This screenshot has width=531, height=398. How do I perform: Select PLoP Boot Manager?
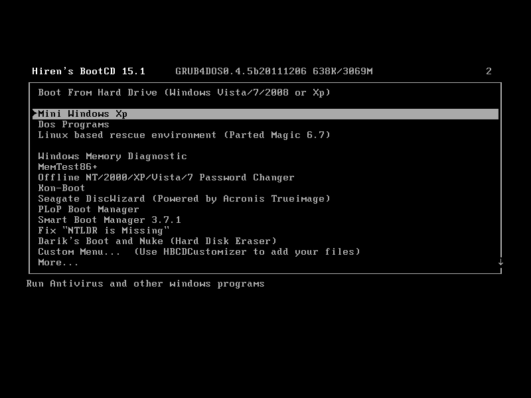(x=88, y=209)
